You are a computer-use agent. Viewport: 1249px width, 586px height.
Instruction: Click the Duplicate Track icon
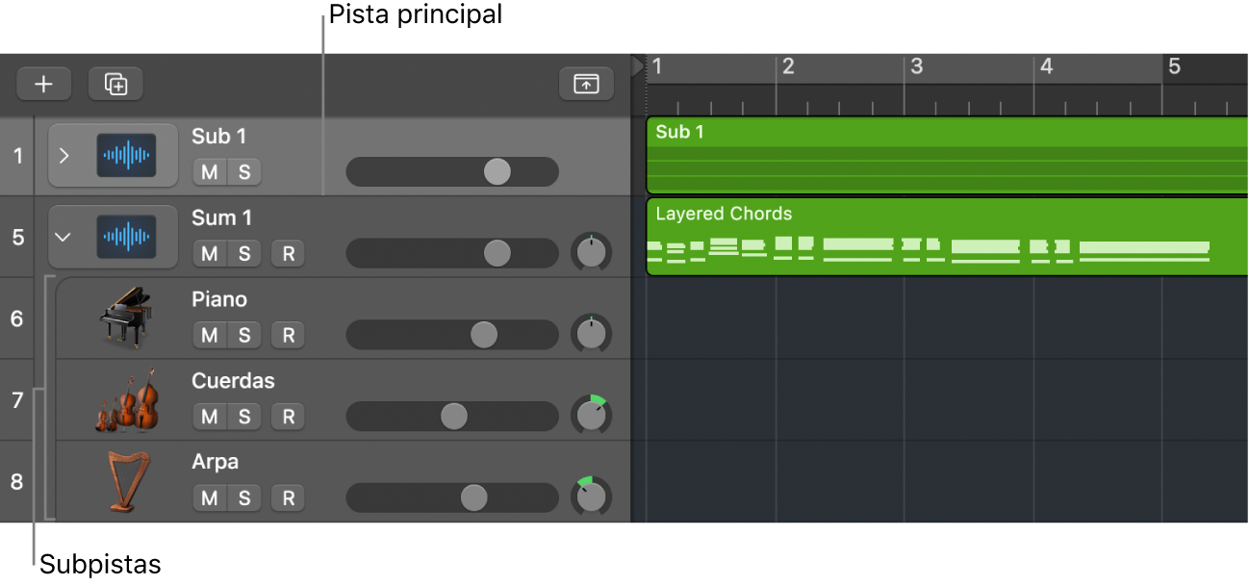coord(115,84)
